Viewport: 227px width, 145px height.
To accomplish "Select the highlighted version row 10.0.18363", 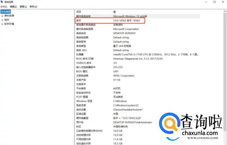I will tap(137, 20).
